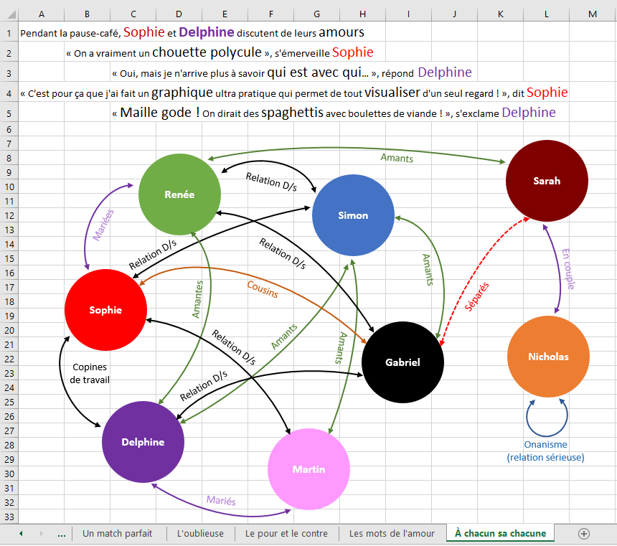Image resolution: width=617 pixels, height=546 pixels.
Task: Select the black Gabriel circle
Action: tap(402, 362)
